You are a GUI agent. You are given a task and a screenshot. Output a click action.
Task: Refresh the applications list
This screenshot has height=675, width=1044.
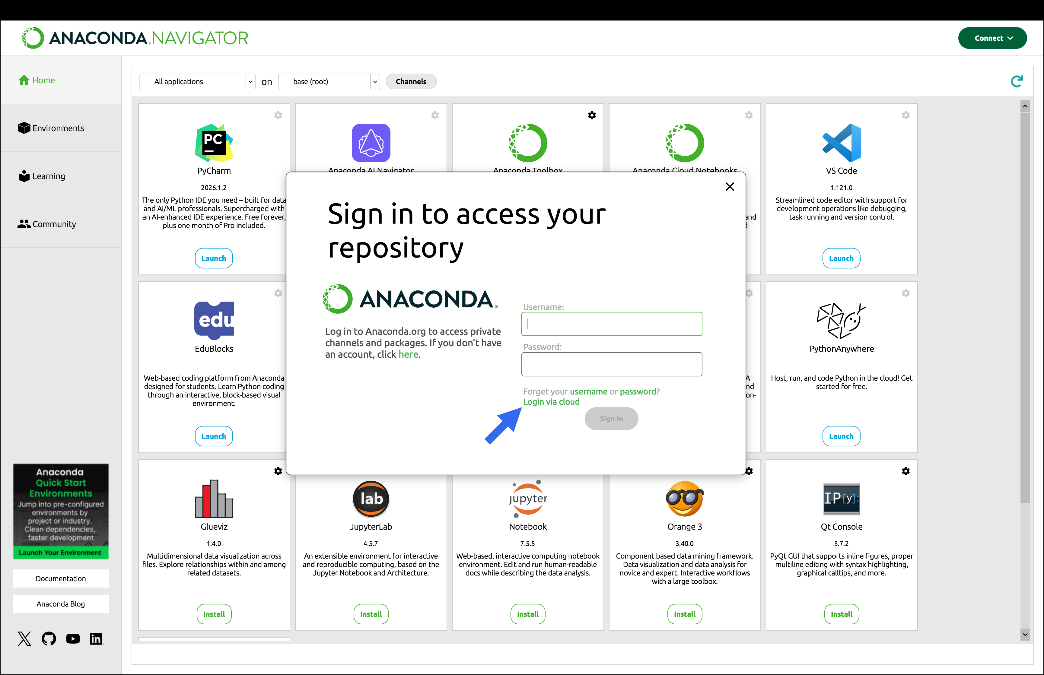(x=1017, y=81)
